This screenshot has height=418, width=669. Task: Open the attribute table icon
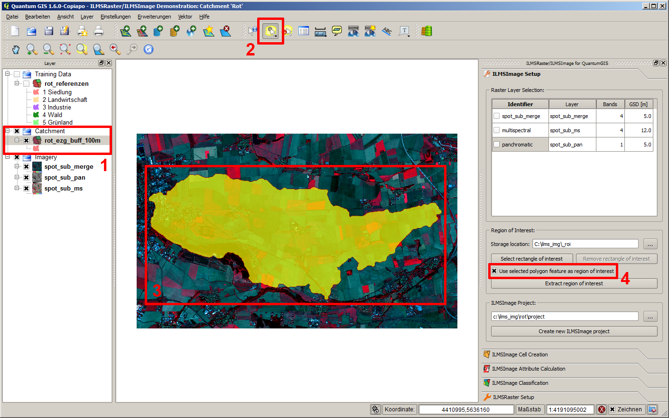(x=304, y=31)
